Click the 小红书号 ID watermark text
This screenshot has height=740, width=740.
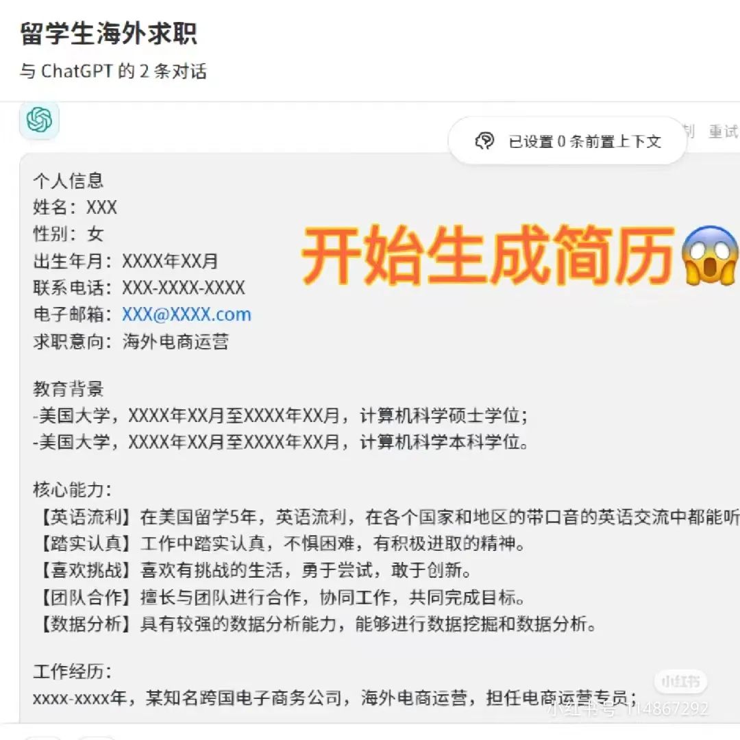(x=628, y=708)
